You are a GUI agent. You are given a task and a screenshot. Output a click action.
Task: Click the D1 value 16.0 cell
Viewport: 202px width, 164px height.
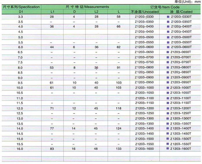coord(20,148)
